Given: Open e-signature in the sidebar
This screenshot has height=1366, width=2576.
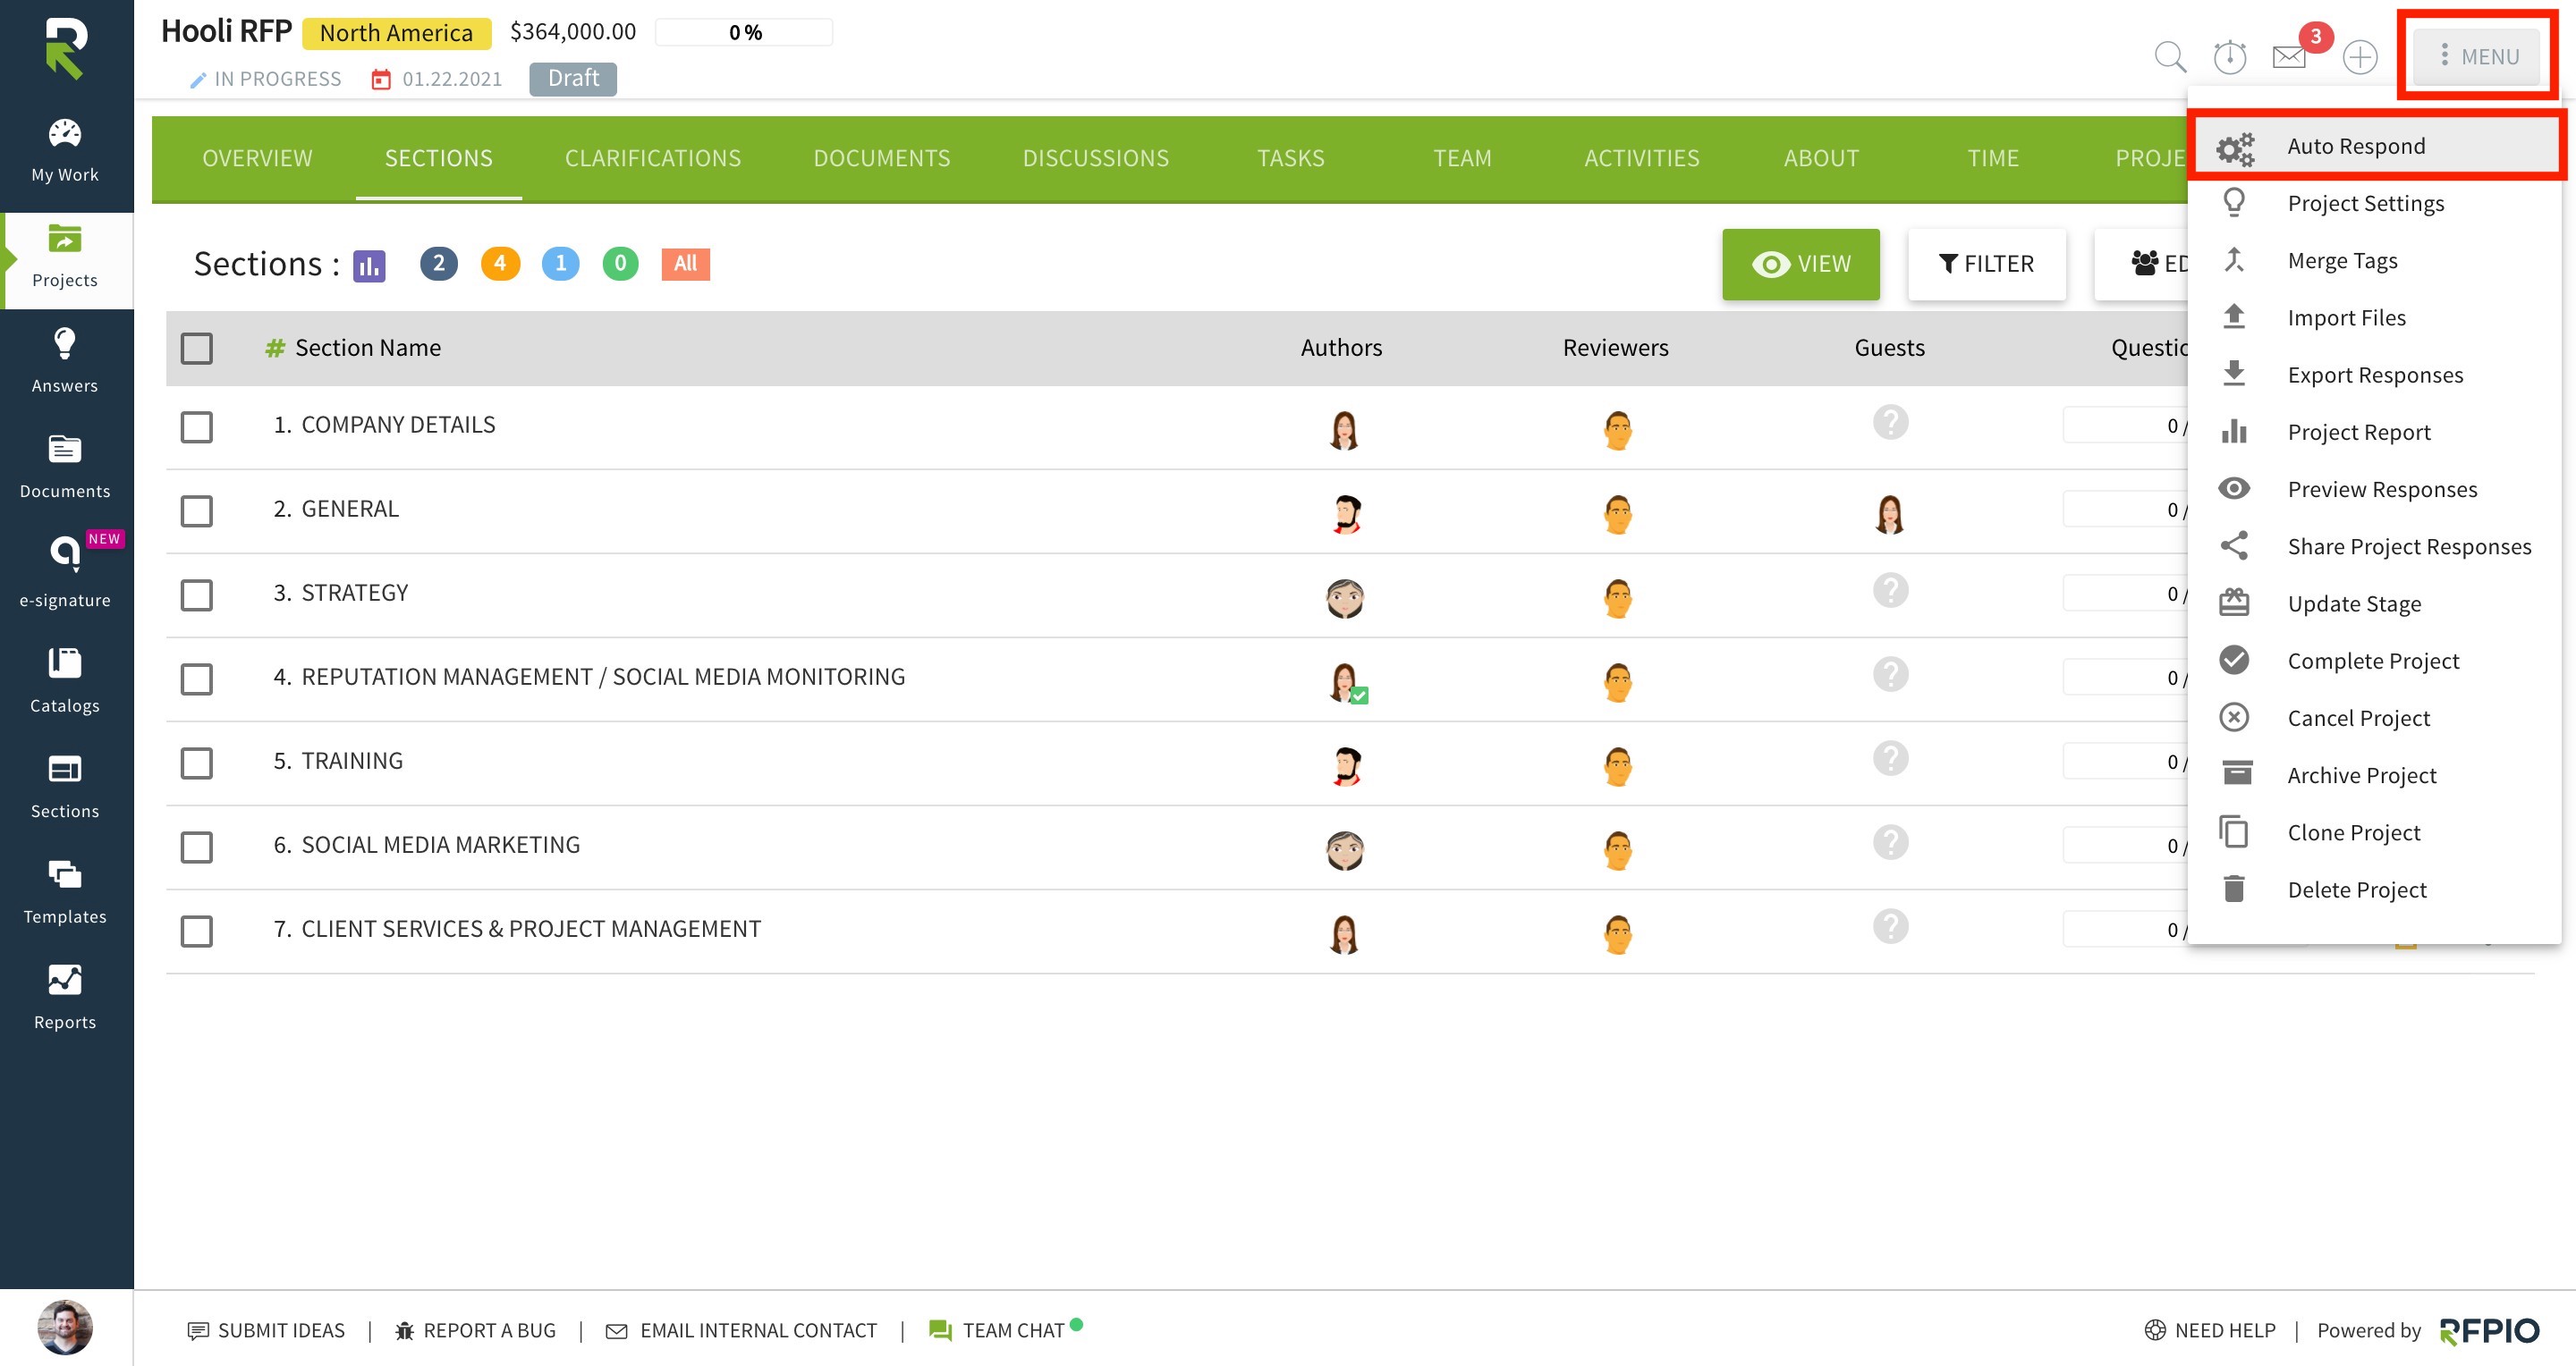Looking at the screenshot, I should pos(65,572).
